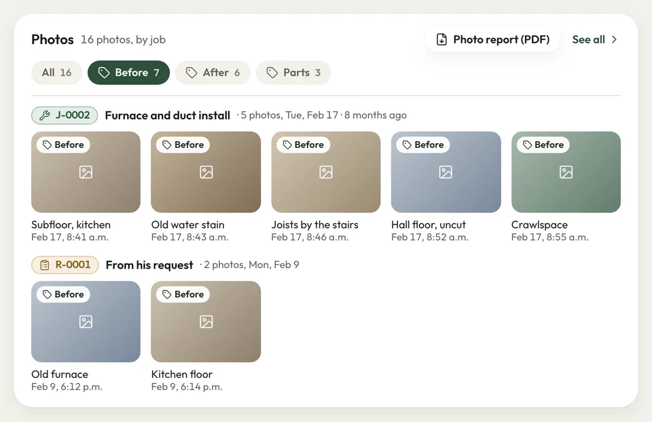Click the image placeholder icon on Old furnace
The width and height of the screenshot is (652, 422).
(86, 322)
